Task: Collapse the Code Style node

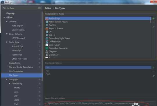Action: 7,42
